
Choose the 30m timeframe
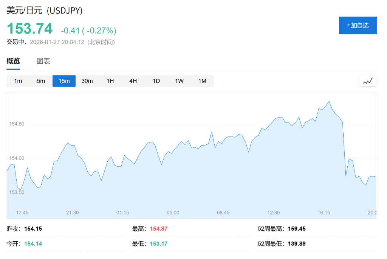coord(87,81)
